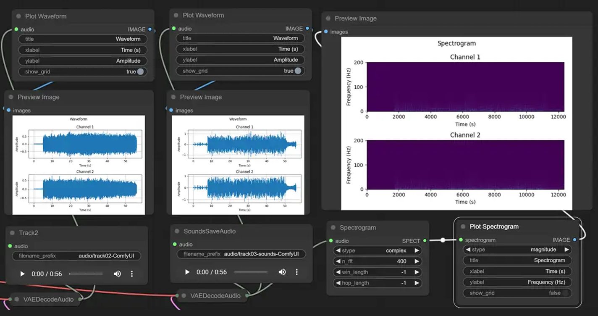Toggle show_grid in the second Plot Waveform
Viewport: 598px width, 316px height.
click(297, 71)
